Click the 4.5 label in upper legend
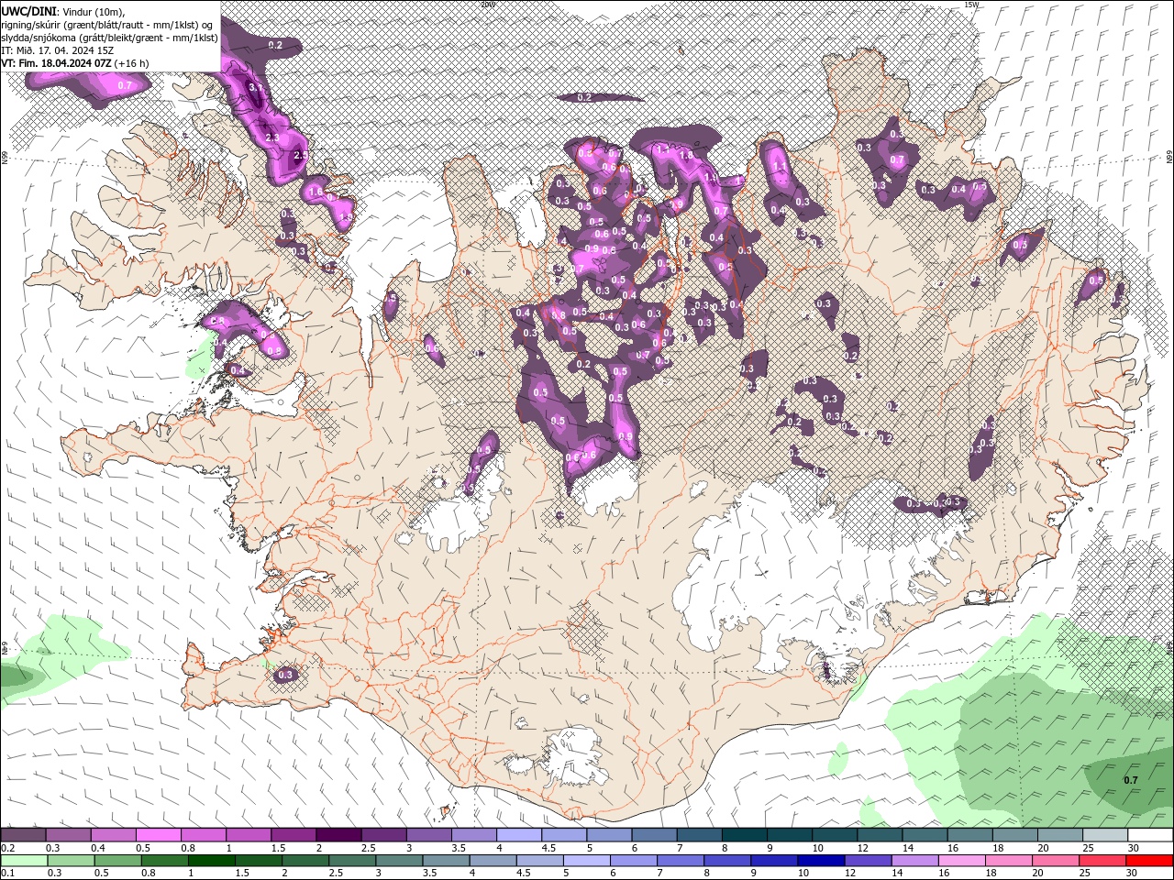The height and width of the screenshot is (880, 1174). point(548,848)
